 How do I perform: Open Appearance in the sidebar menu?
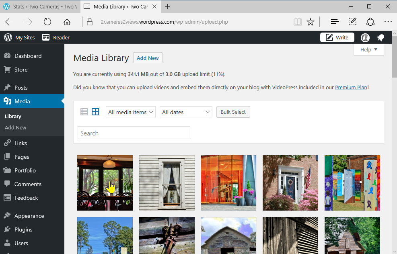coord(29,216)
